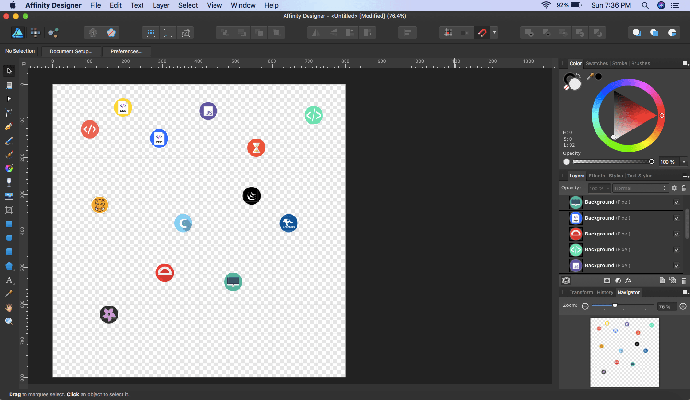This screenshot has width=690, height=400.
Task: Select the Pen tool
Action: tap(9, 127)
